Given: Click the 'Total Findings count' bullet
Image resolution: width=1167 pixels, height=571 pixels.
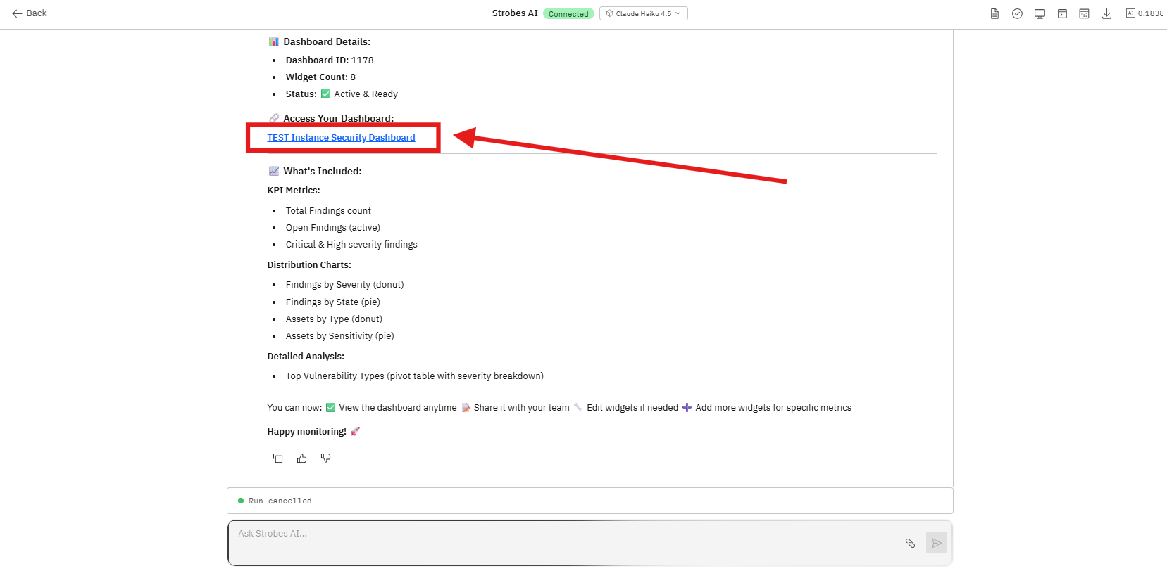Looking at the screenshot, I should click(x=328, y=211).
